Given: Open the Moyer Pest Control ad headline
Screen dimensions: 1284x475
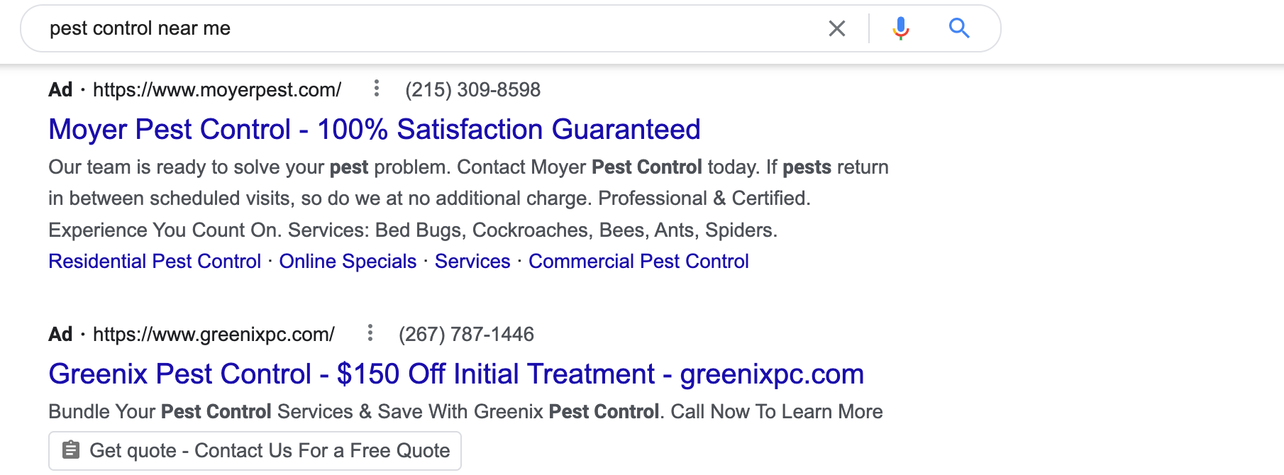Looking at the screenshot, I should pyautogui.click(x=375, y=130).
